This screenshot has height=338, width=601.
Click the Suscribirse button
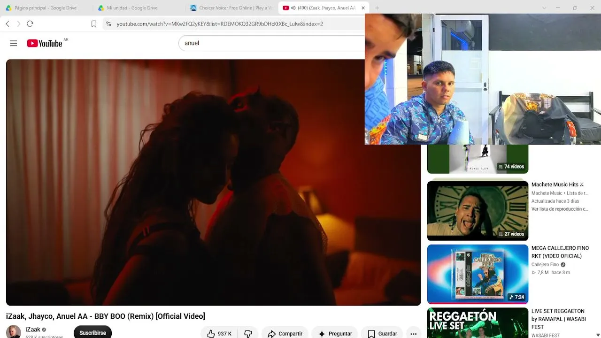click(x=92, y=332)
